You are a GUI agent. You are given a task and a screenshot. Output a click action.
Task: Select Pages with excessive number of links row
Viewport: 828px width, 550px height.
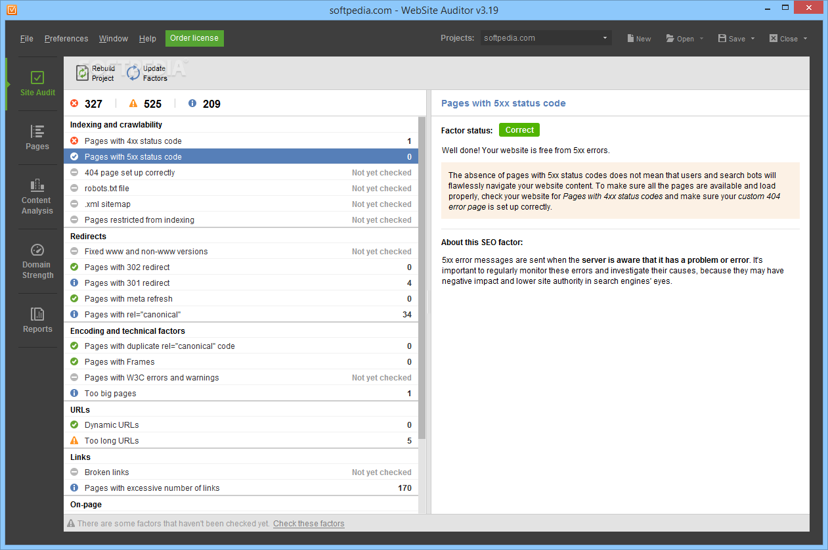(x=241, y=488)
